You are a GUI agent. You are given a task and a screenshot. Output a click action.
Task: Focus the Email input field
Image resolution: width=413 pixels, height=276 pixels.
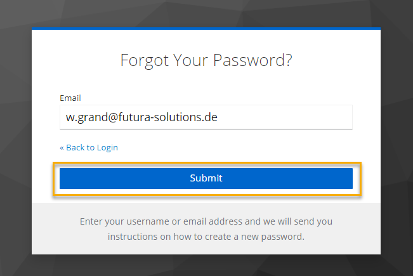click(206, 117)
